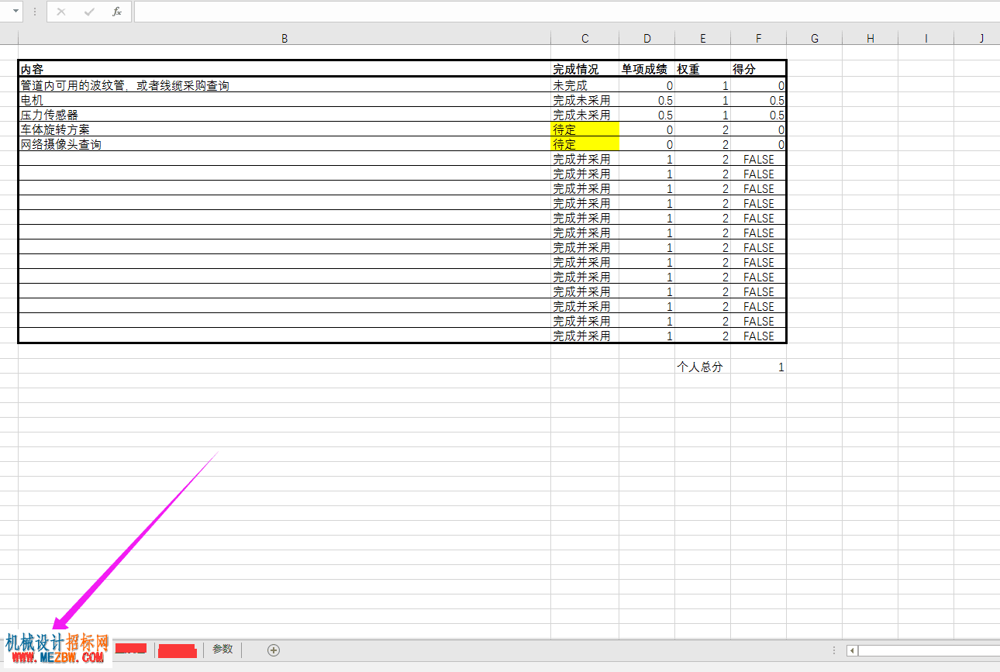Click the sheet tab bar split handle dots

[x=834, y=650]
